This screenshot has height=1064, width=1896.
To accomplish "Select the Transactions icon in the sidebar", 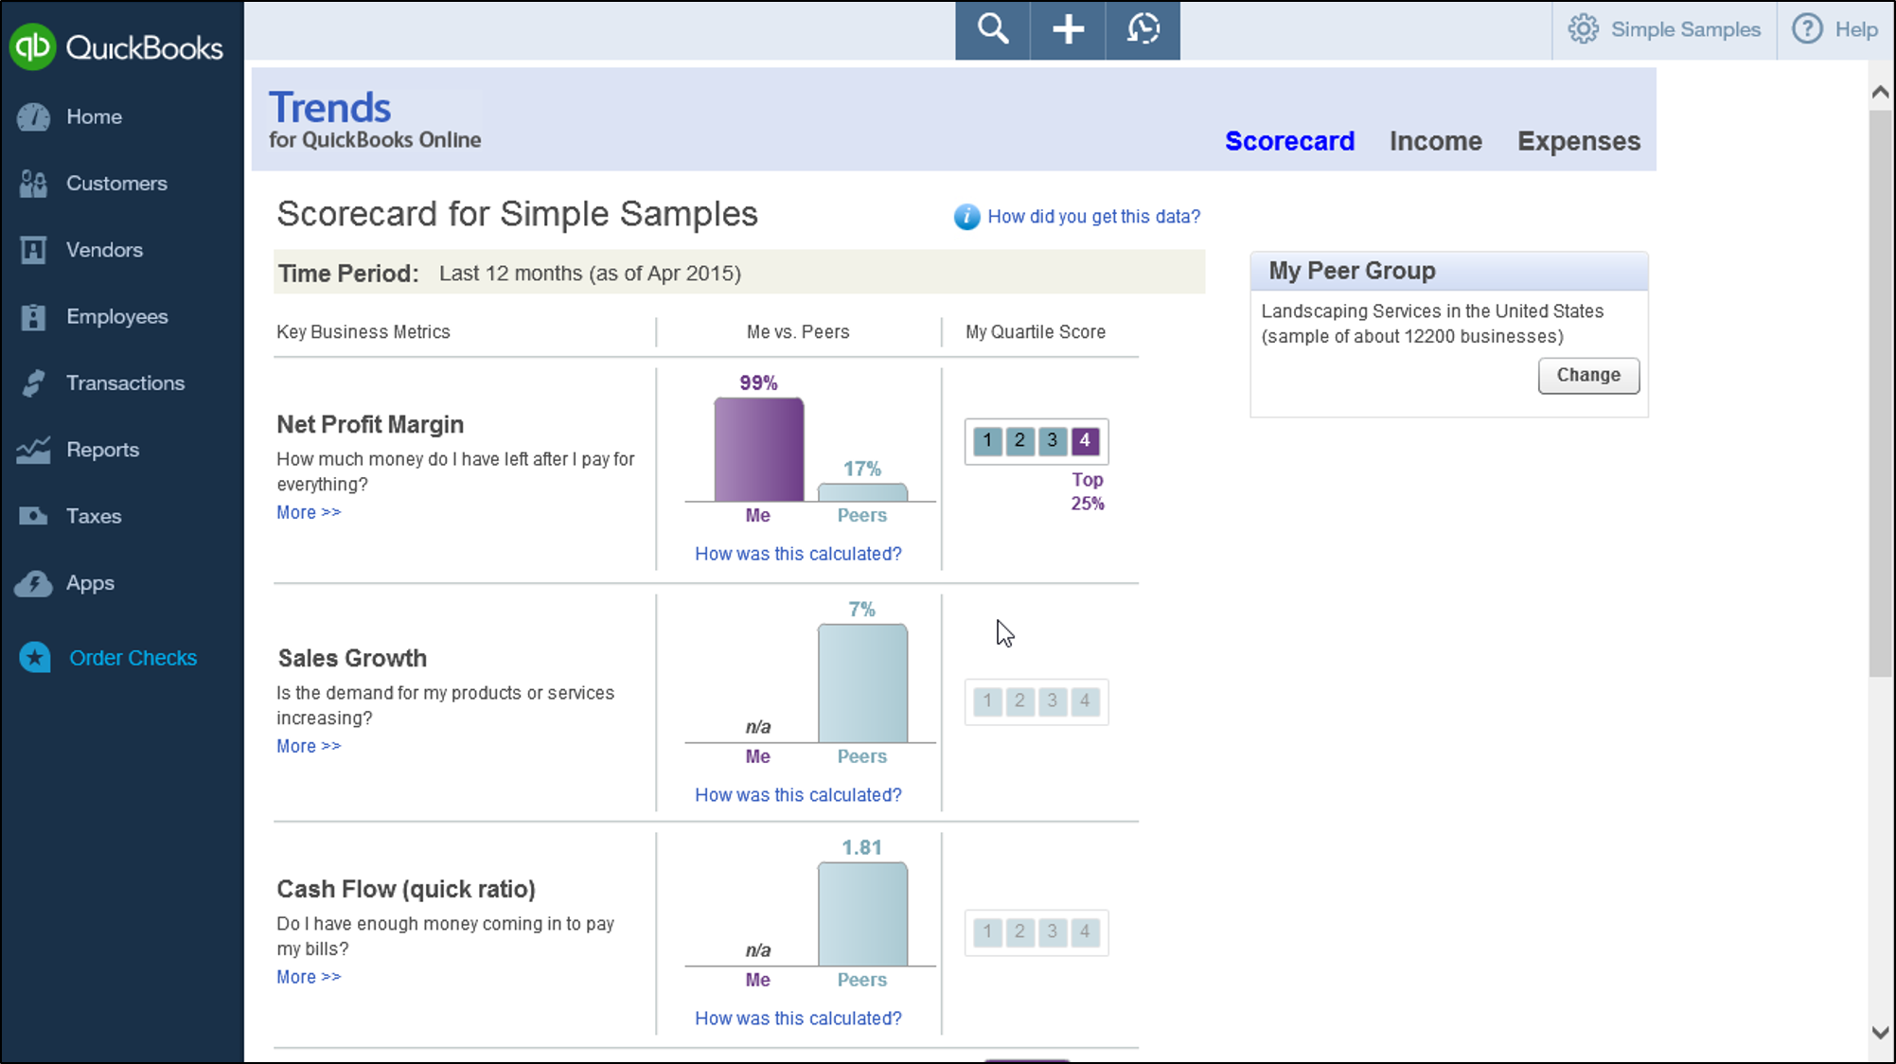I will 33,382.
